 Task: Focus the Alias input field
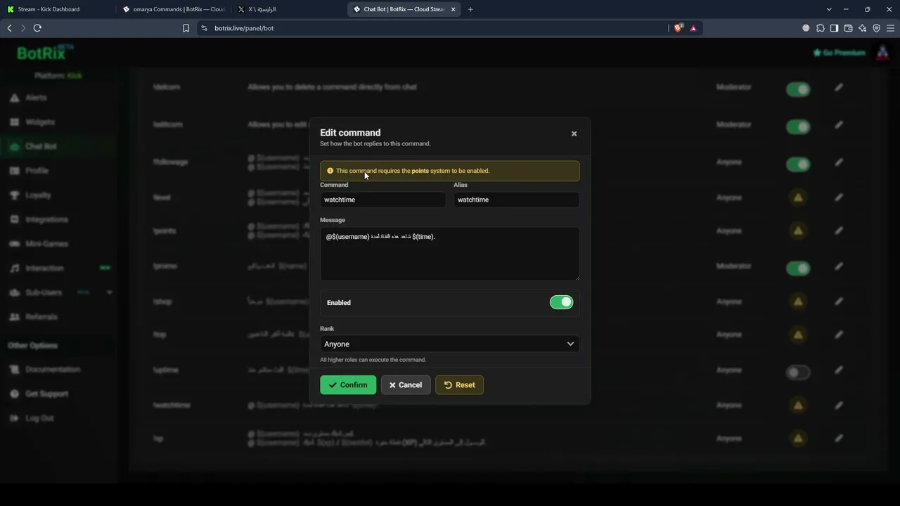(516, 200)
